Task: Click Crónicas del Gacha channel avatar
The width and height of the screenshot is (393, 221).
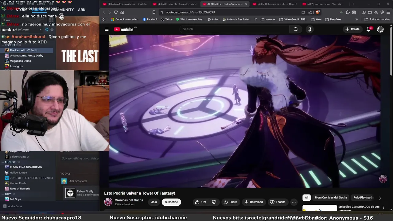Action: (108, 202)
